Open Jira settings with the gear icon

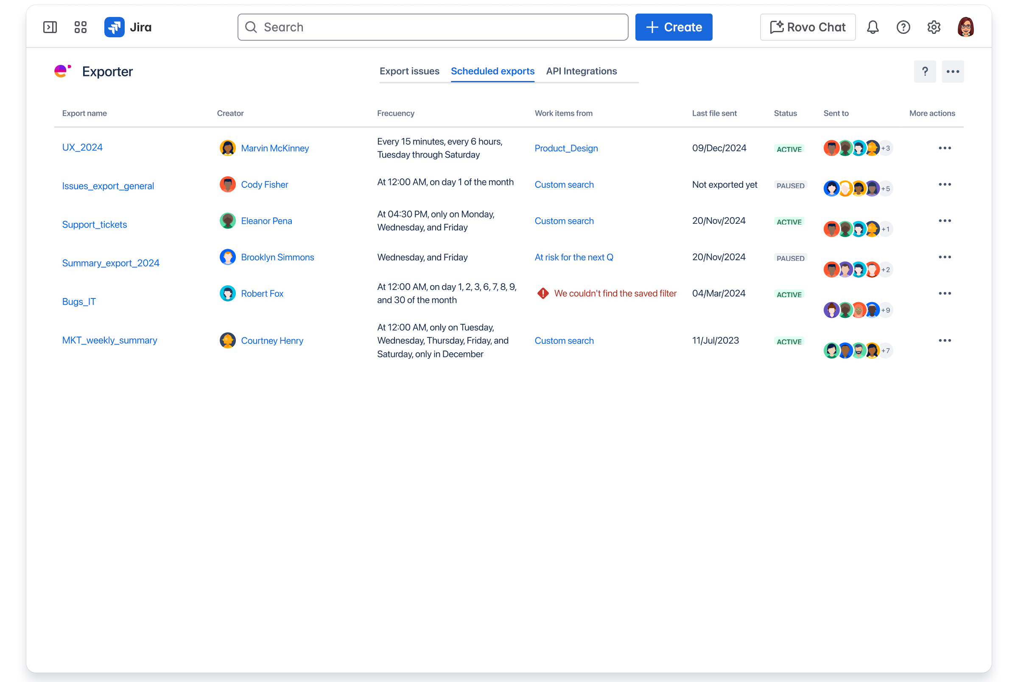(934, 27)
